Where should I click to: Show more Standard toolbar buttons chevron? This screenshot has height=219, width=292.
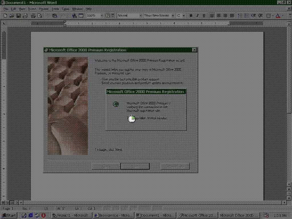113,16
